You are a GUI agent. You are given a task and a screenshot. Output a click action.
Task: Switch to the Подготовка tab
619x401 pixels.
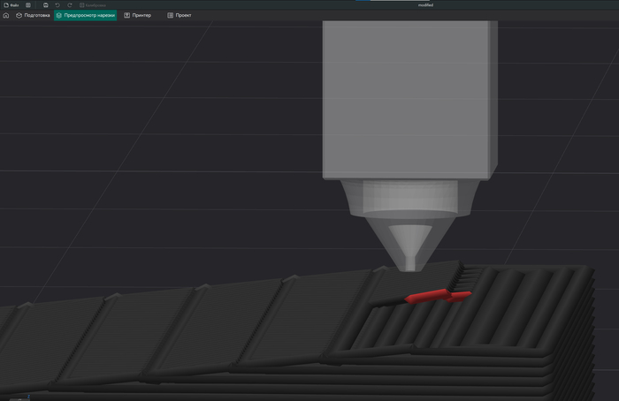[x=34, y=15]
